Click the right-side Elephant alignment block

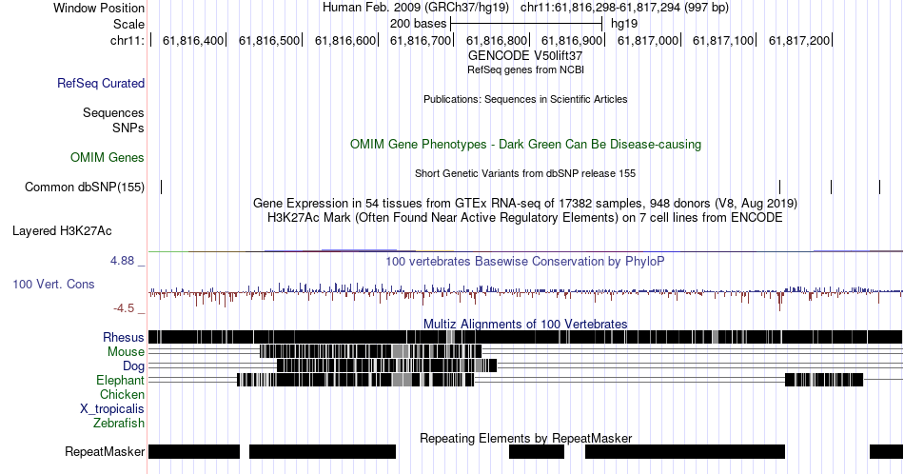coord(824,380)
